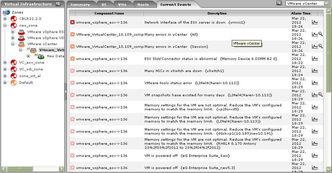
Task: Click magnifier icon for VM snapshots event
Action: [320, 95]
